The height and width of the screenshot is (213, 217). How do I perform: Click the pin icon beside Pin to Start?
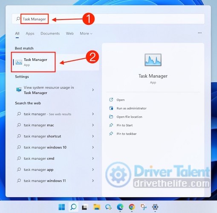(111, 125)
